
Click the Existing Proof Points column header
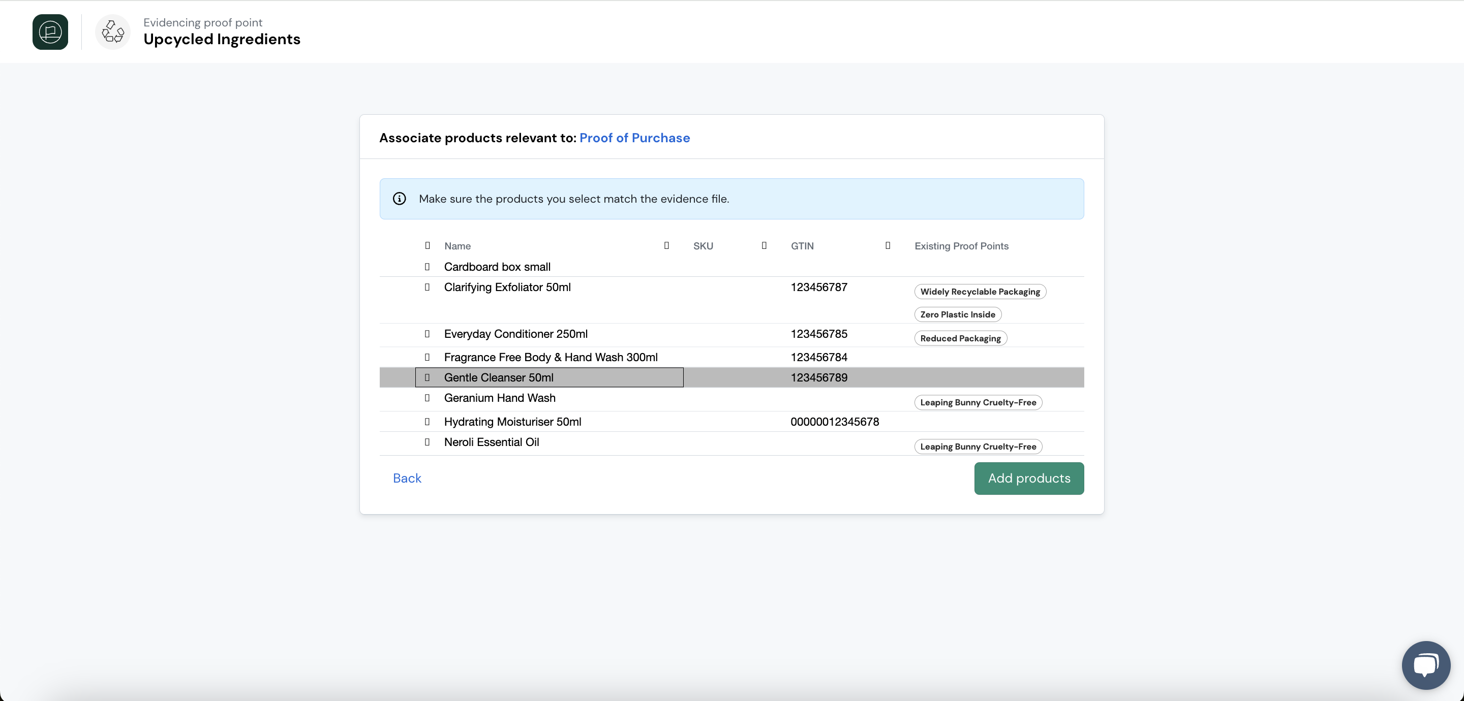[x=961, y=246]
